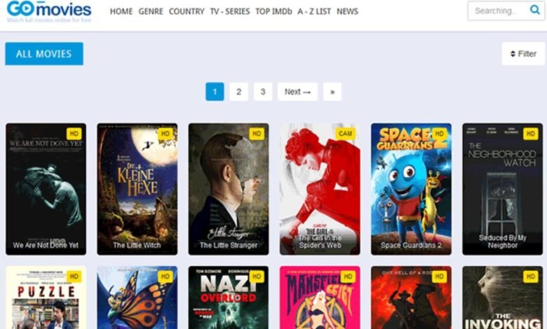Click the 'Seduced By My Neighbor' title text

point(503,241)
